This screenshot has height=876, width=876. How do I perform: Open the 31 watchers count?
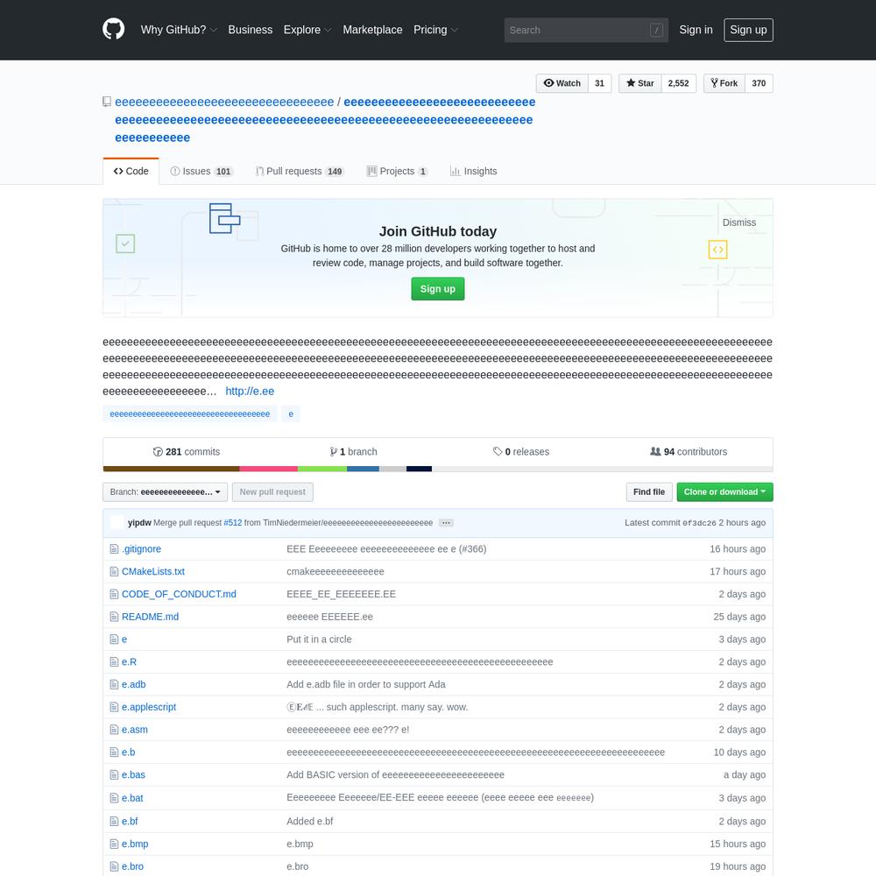(x=599, y=83)
